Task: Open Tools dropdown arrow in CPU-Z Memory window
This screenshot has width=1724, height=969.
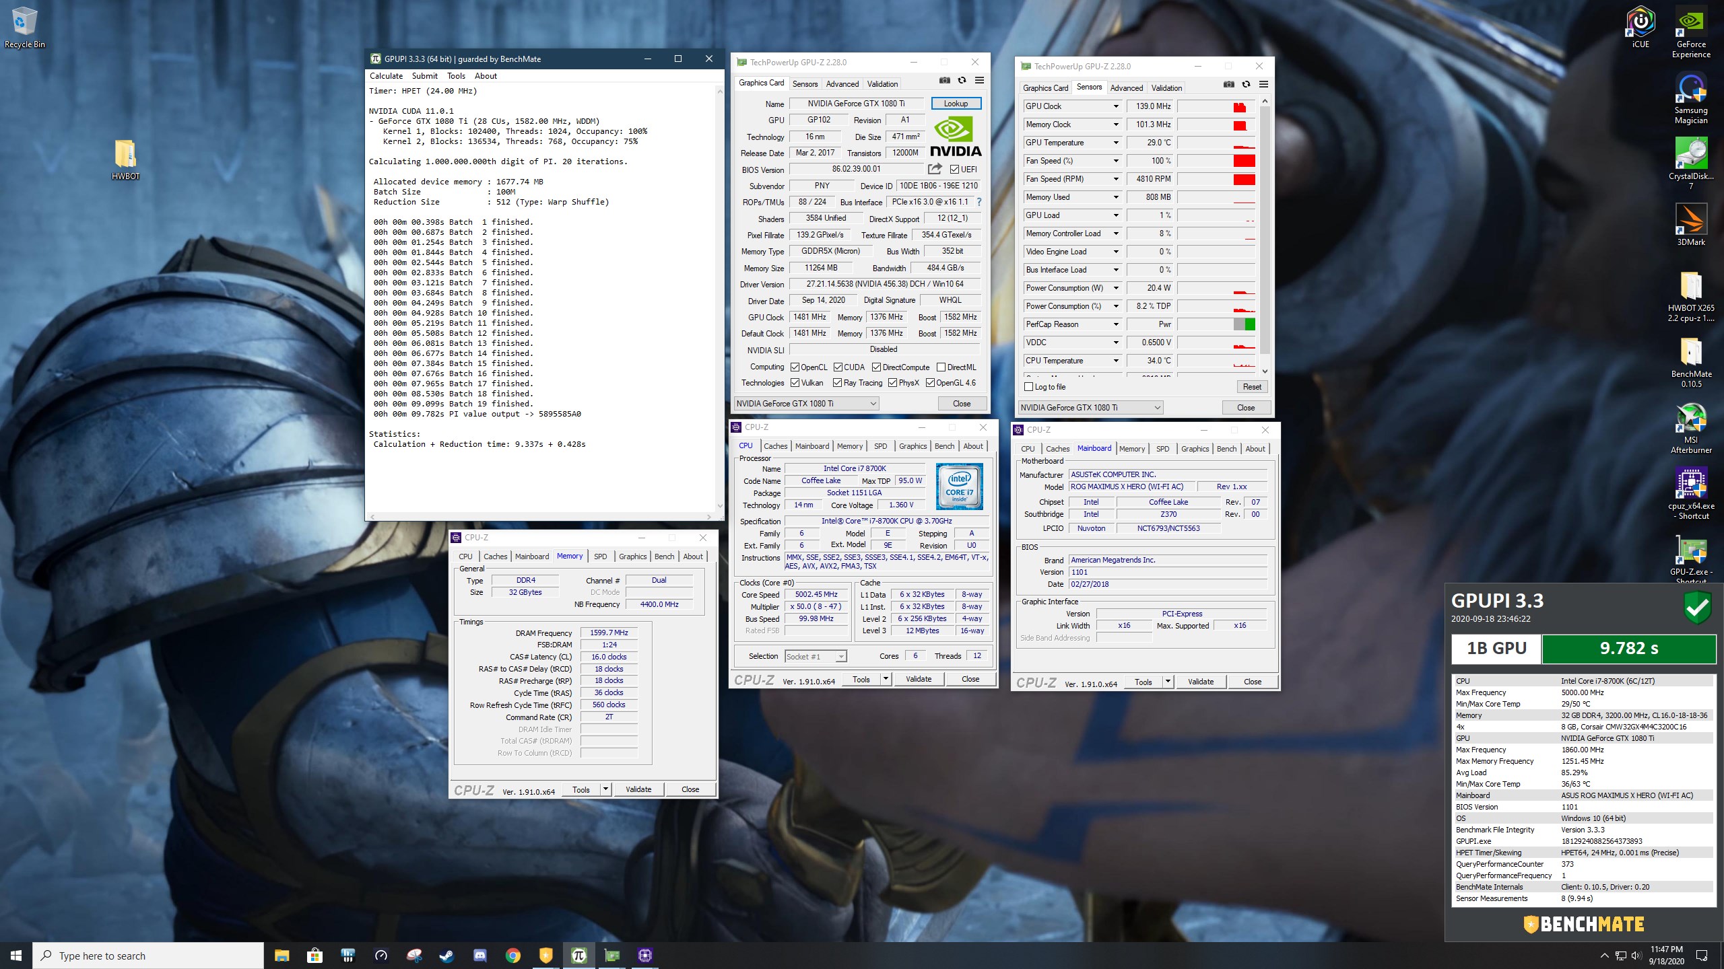Action: click(605, 789)
